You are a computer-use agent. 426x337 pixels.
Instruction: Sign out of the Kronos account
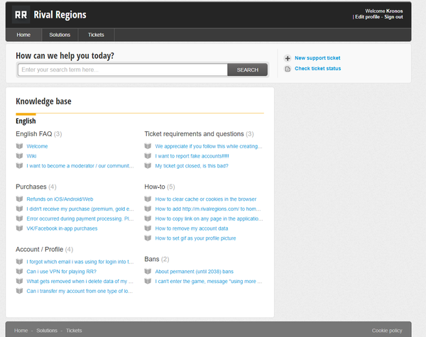[393, 17]
